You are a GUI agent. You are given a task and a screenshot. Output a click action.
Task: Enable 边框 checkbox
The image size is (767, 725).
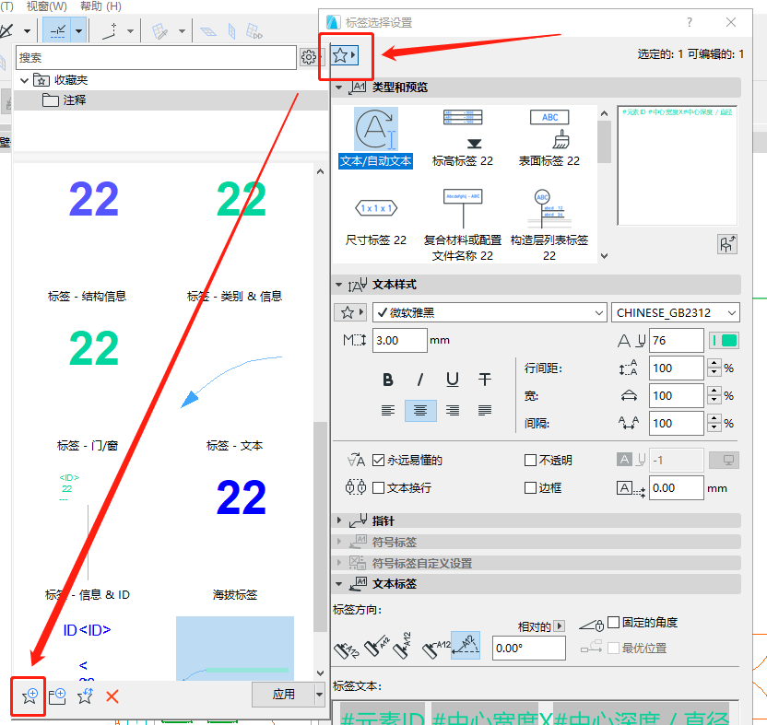point(530,488)
